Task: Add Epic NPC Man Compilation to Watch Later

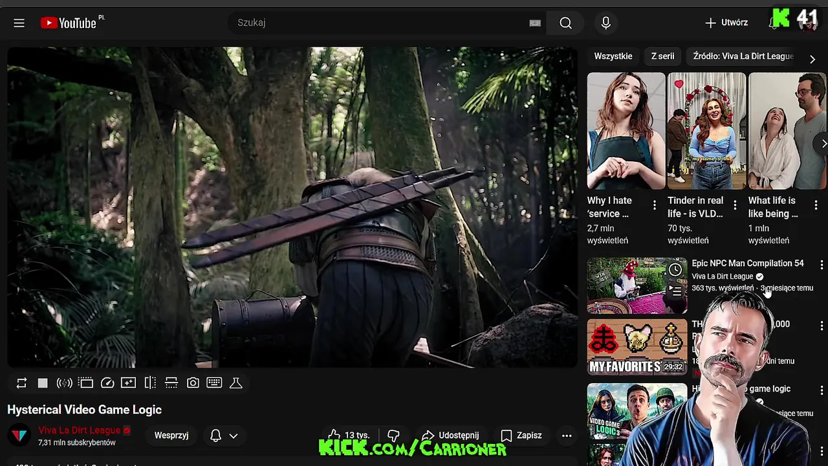Action: pos(675,269)
